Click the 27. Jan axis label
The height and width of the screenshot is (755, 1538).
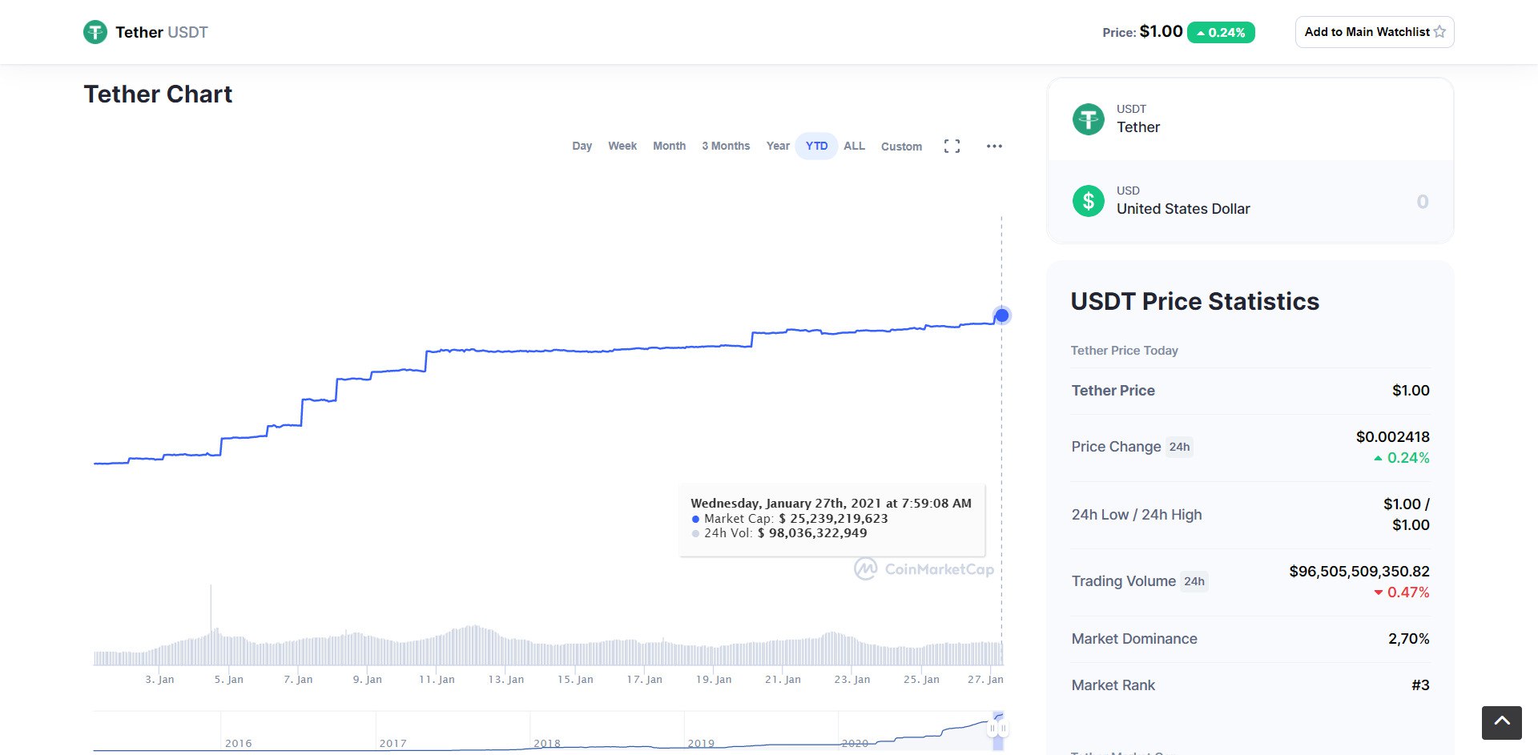point(985,679)
